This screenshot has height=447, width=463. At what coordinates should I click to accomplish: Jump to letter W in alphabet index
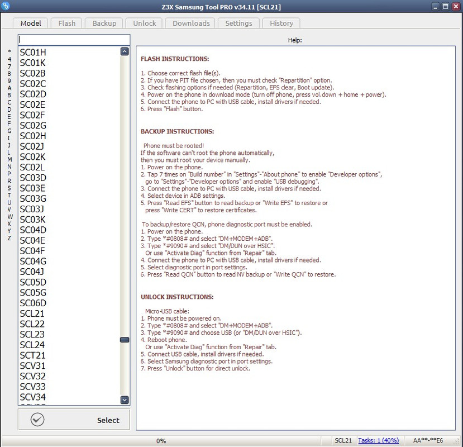point(9,217)
